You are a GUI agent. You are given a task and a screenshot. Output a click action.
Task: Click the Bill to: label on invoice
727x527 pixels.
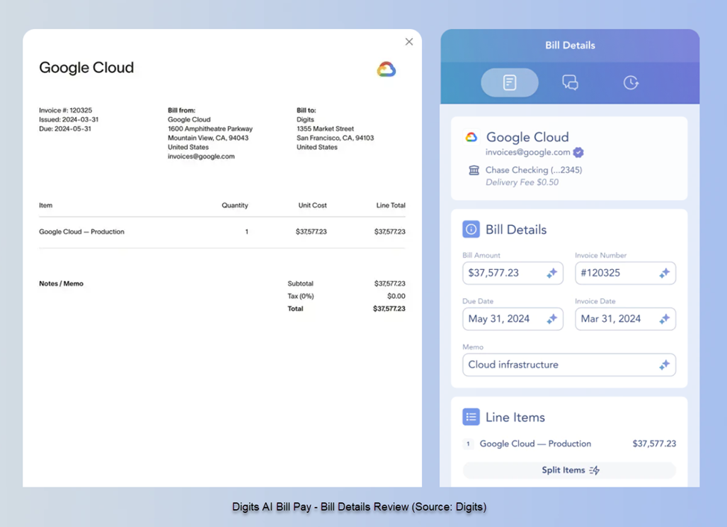tap(306, 110)
